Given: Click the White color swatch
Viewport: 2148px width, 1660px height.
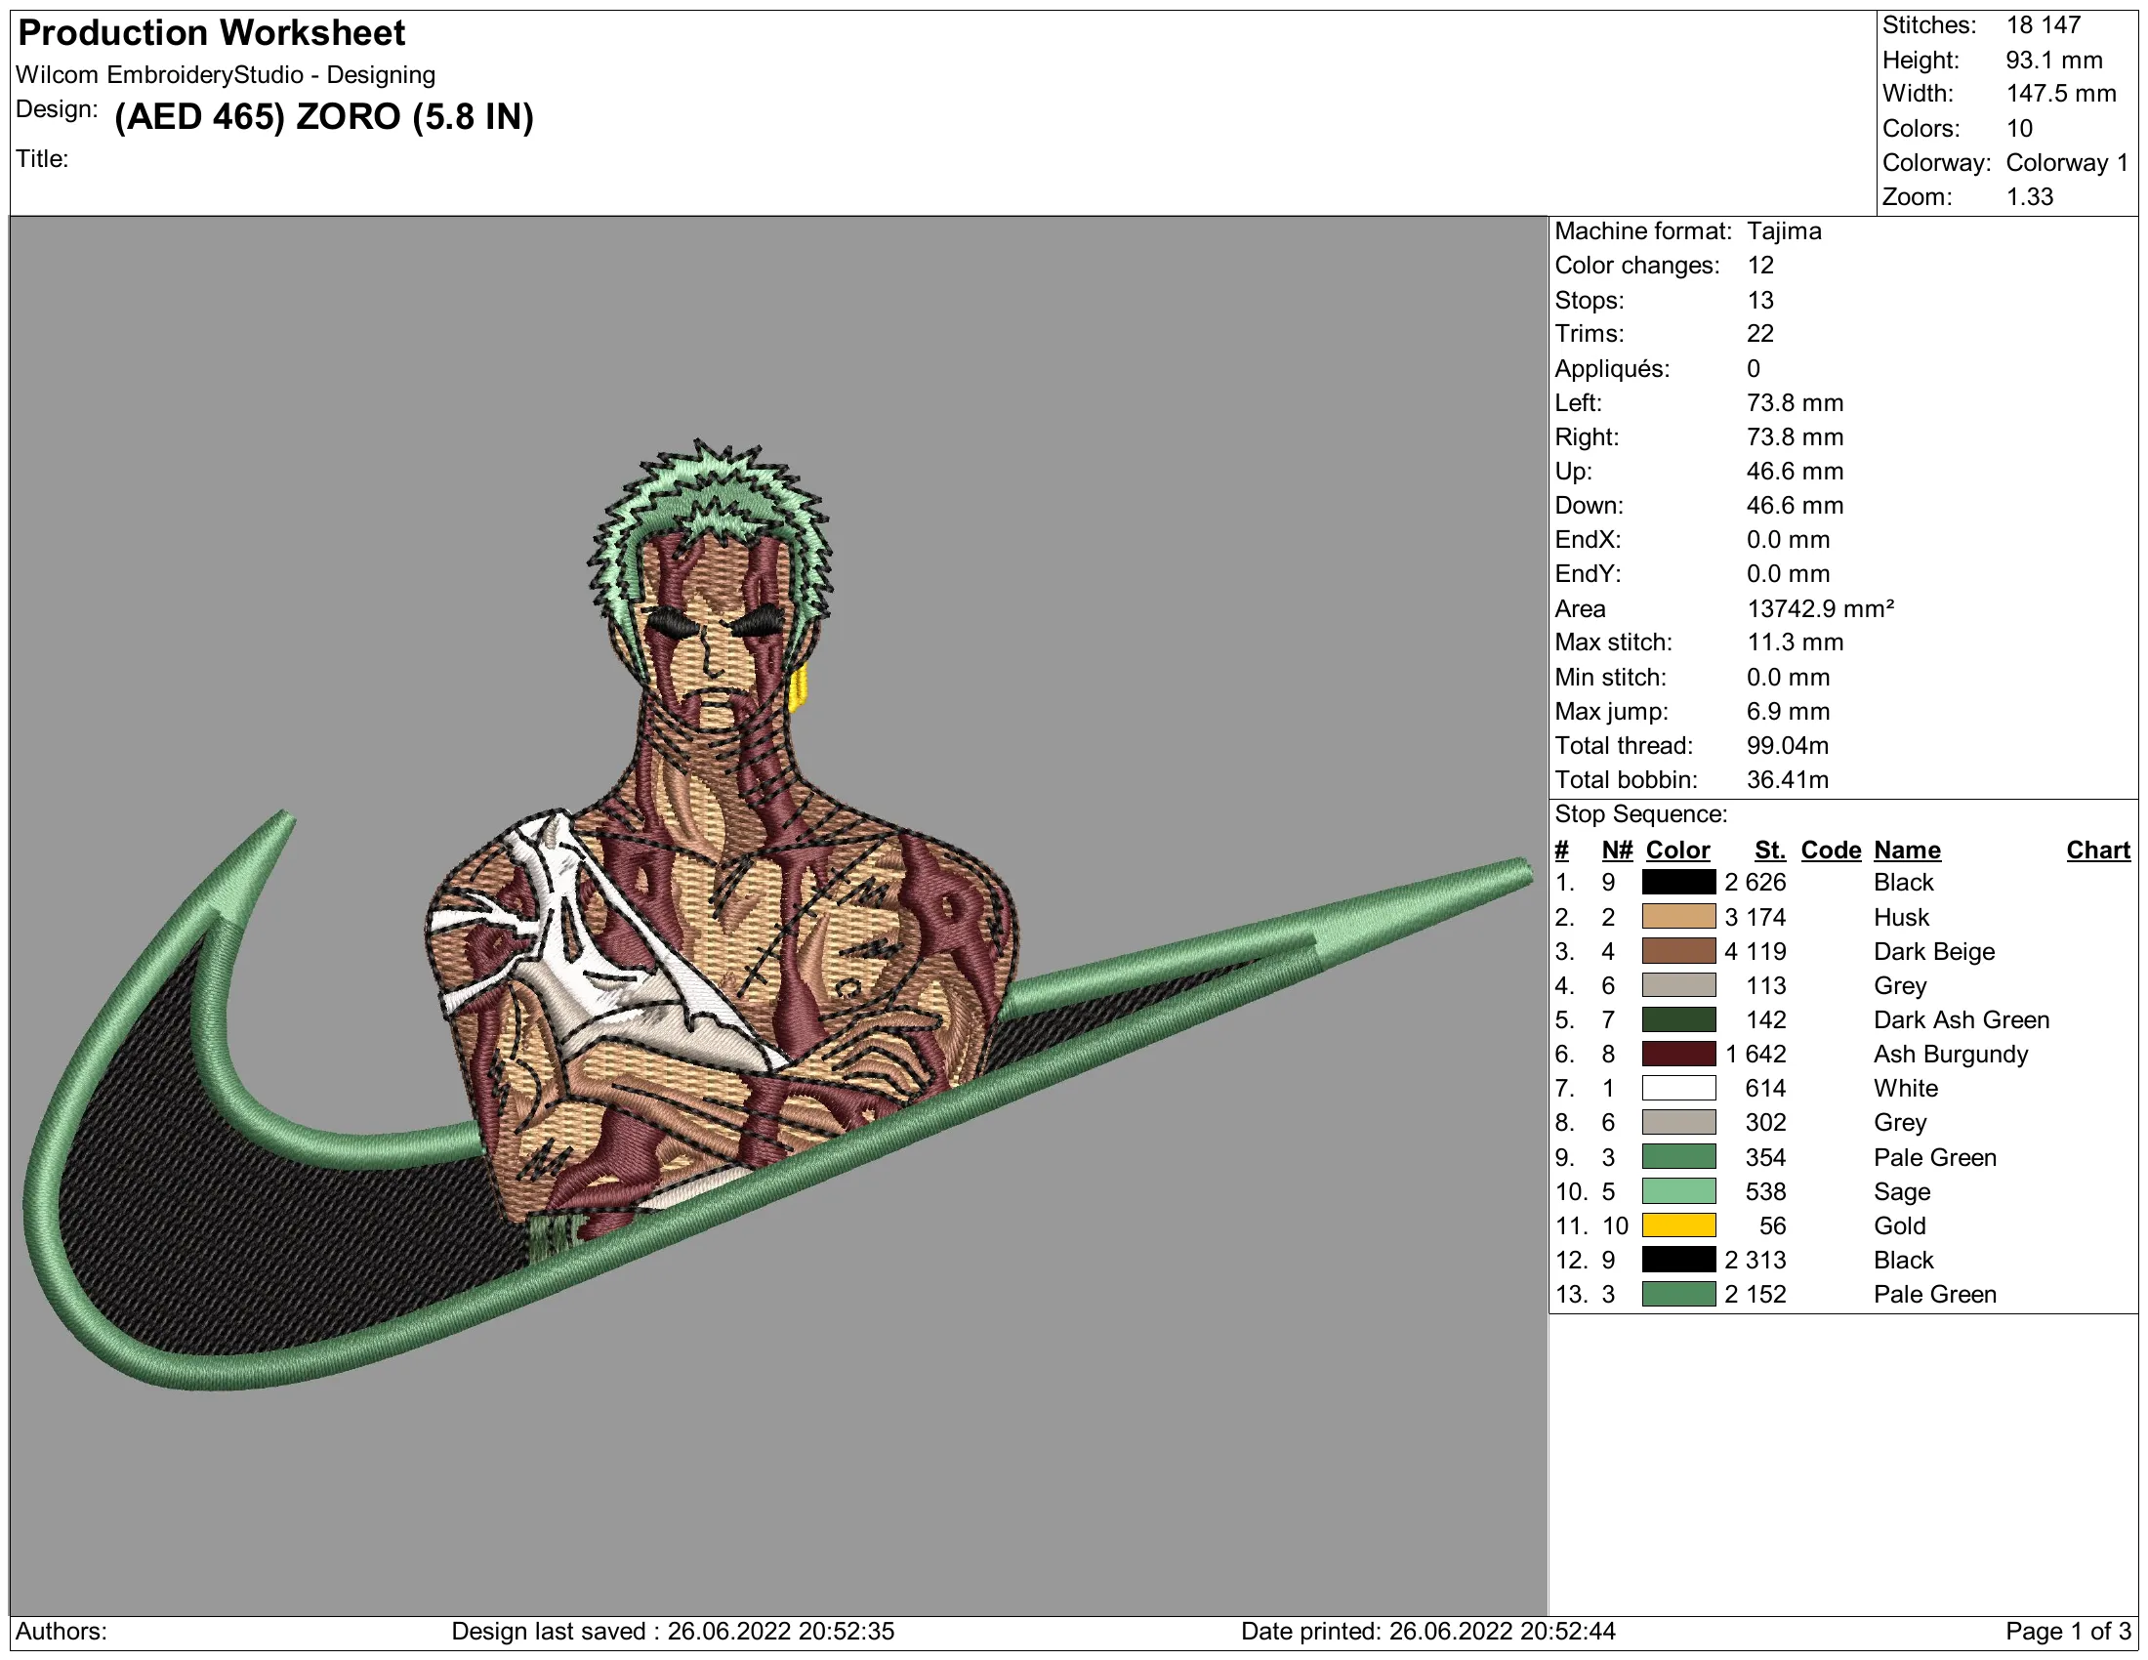Looking at the screenshot, I should pyautogui.click(x=1679, y=1089).
